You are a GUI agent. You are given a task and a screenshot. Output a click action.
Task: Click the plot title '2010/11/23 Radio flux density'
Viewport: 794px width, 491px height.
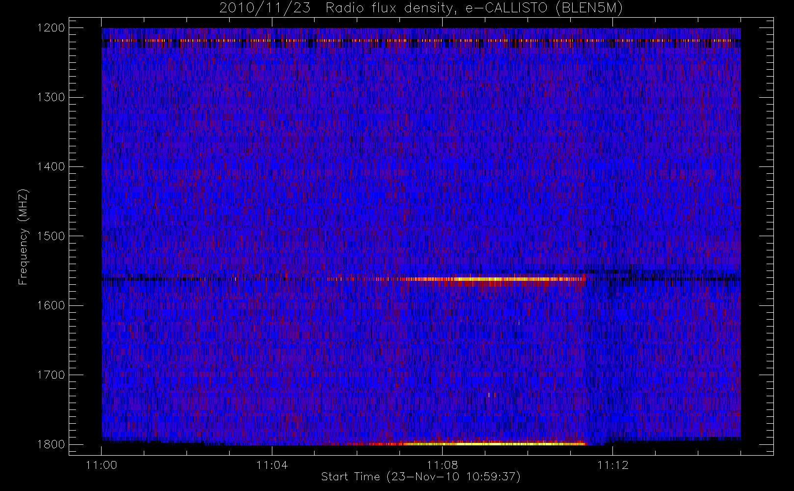[x=421, y=8]
